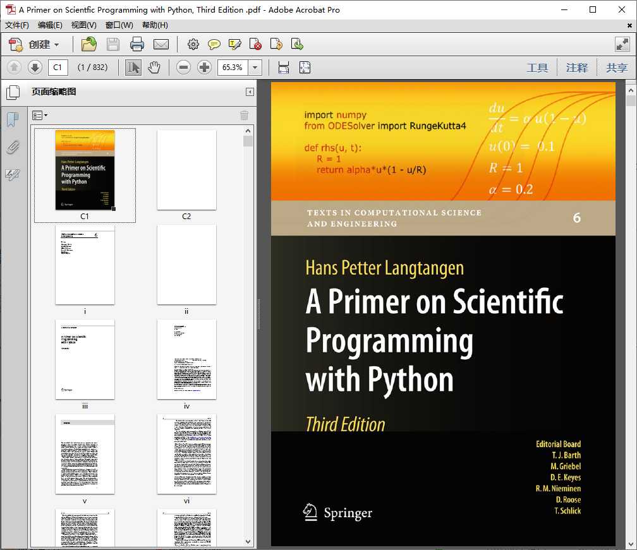
Task: Click the thumbnail panel scrollbar thumb
Action: click(x=248, y=141)
